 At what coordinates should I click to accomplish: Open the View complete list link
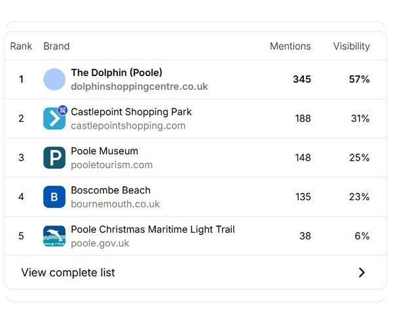[68, 272]
